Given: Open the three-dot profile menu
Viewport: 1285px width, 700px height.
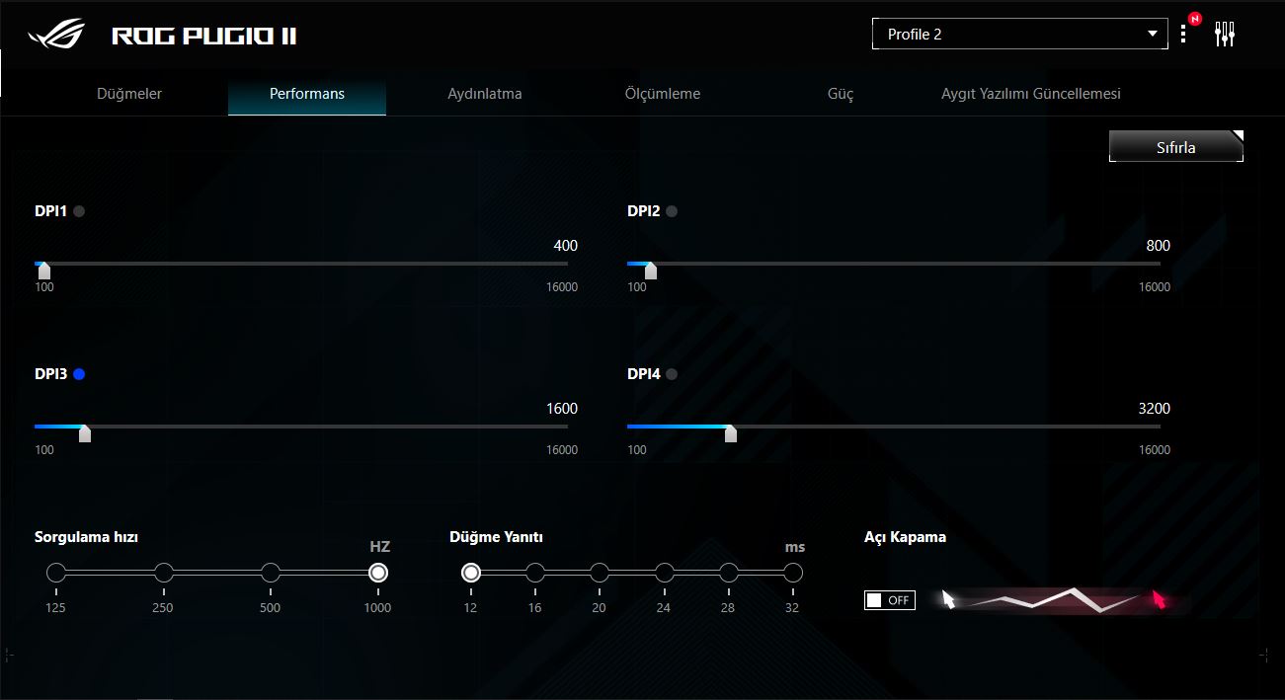Looking at the screenshot, I should (x=1183, y=35).
